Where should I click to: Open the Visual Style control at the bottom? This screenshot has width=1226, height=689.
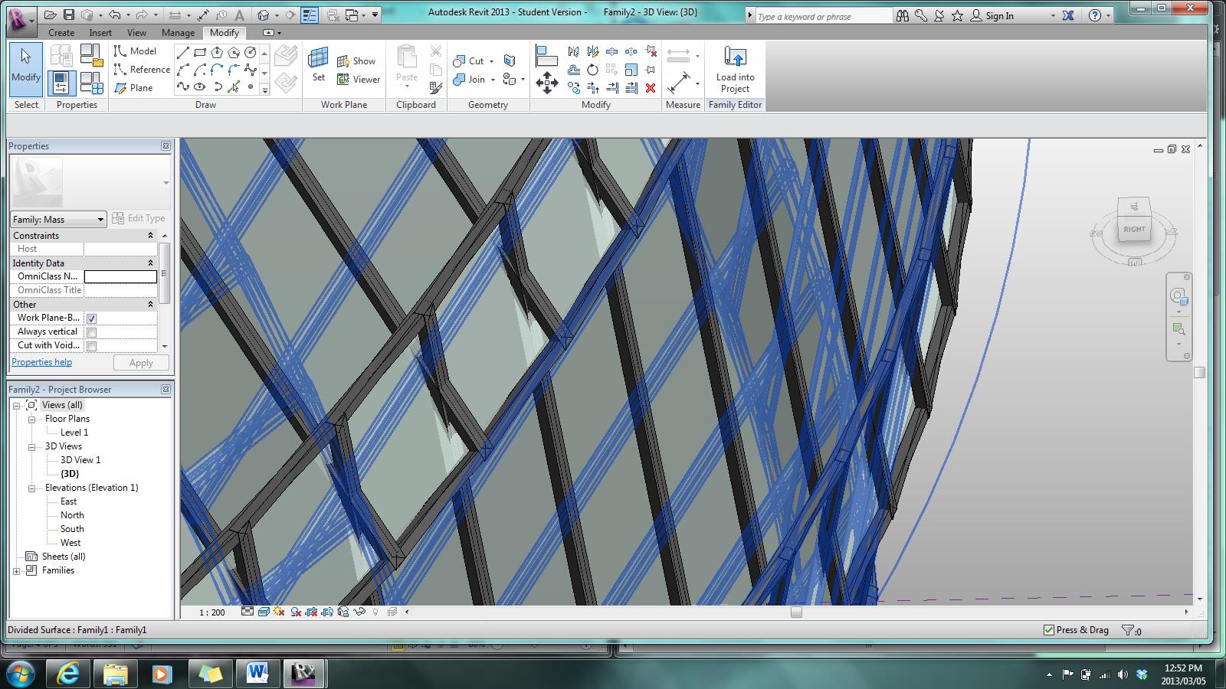263,612
